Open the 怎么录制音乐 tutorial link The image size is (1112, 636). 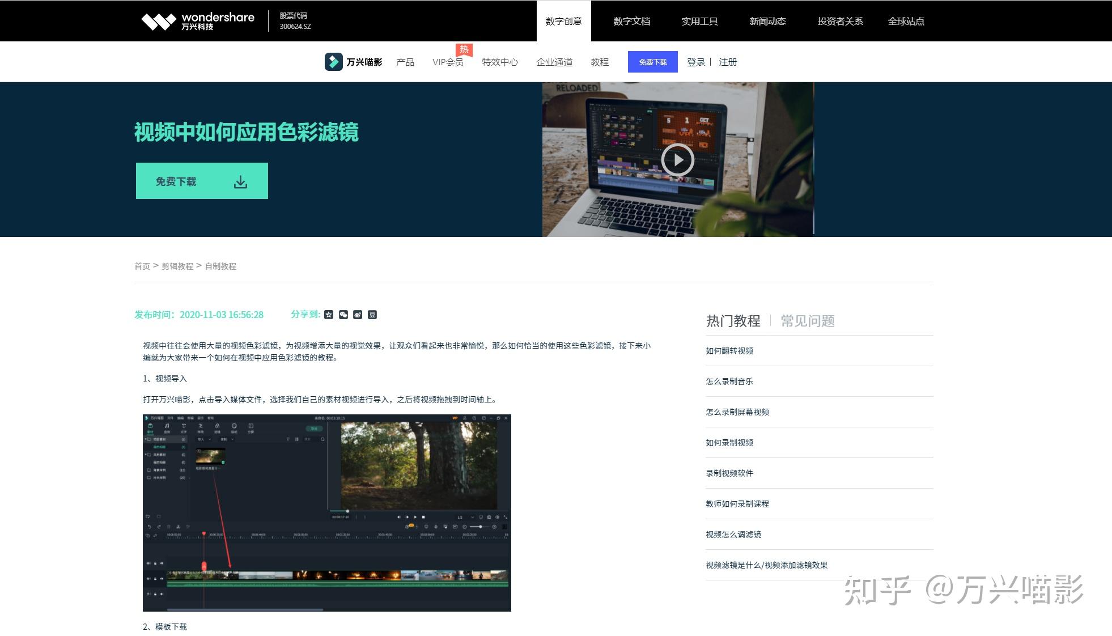729,381
